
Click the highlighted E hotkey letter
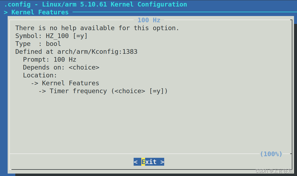tap(143, 162)
